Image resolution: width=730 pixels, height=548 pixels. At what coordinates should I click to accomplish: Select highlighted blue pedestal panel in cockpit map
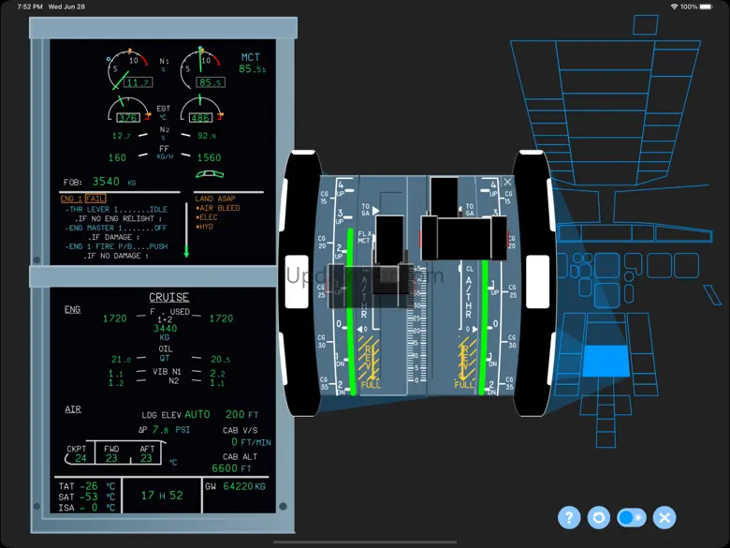[606, 361]
